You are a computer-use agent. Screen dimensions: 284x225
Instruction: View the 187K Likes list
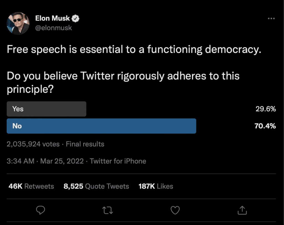tap(156, 186)
